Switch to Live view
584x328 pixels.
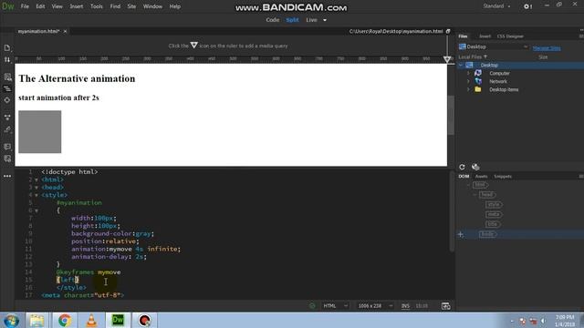[311, 20]
